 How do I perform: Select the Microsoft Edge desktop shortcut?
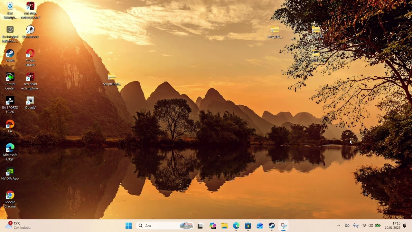click(10, 152)
